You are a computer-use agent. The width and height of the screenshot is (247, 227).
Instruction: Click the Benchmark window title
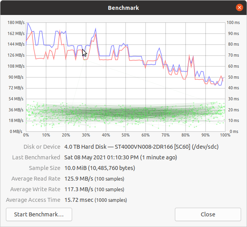pos(123,8)
